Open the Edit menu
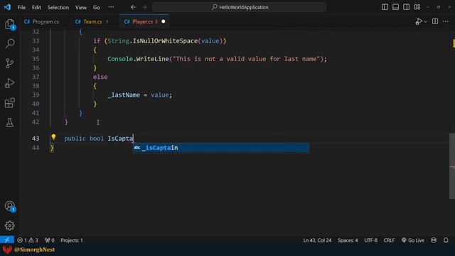The height and width of the screenshot is (256, 455). click(x=36, y=7)
